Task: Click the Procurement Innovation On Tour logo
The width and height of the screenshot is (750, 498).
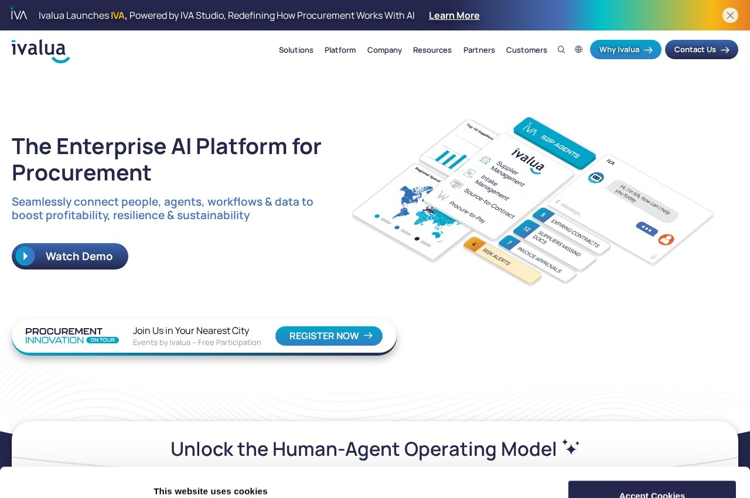Action: coord(72,336)
